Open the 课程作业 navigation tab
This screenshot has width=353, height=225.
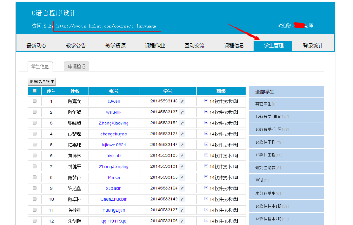pos(155,46)
